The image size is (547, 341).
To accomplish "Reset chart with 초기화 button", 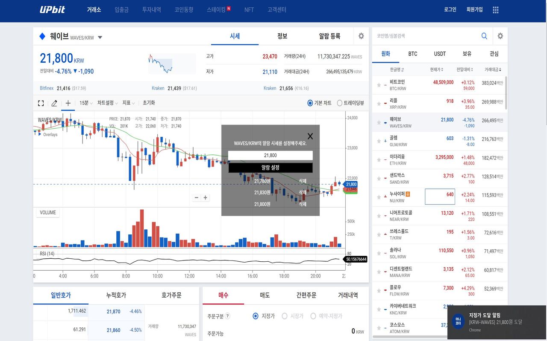I will pyautogui.click(x=149, y=103).
